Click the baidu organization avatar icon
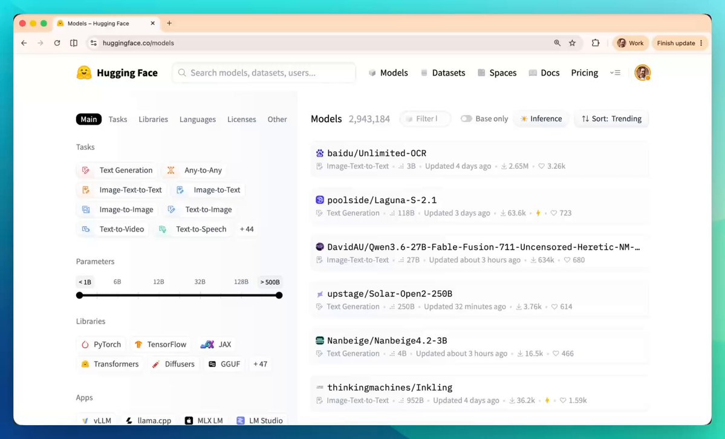725x439 pixels. (319, 153)
